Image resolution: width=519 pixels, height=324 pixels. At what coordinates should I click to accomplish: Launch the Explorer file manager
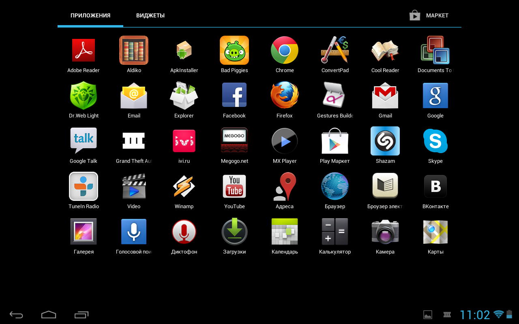pos(184,96)
